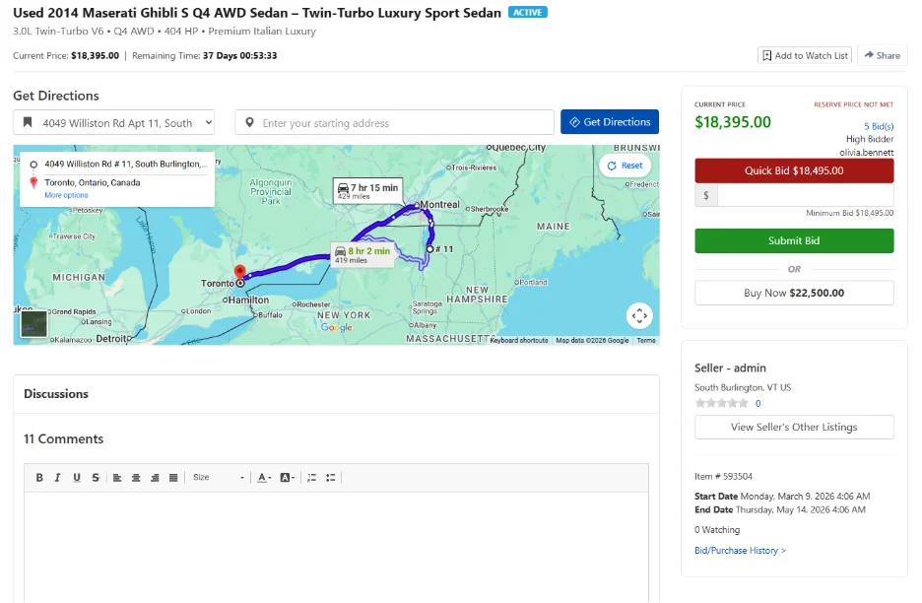Open Bid/Purchase History
This screenshot has width=922, height=603.
pos(740,551)
